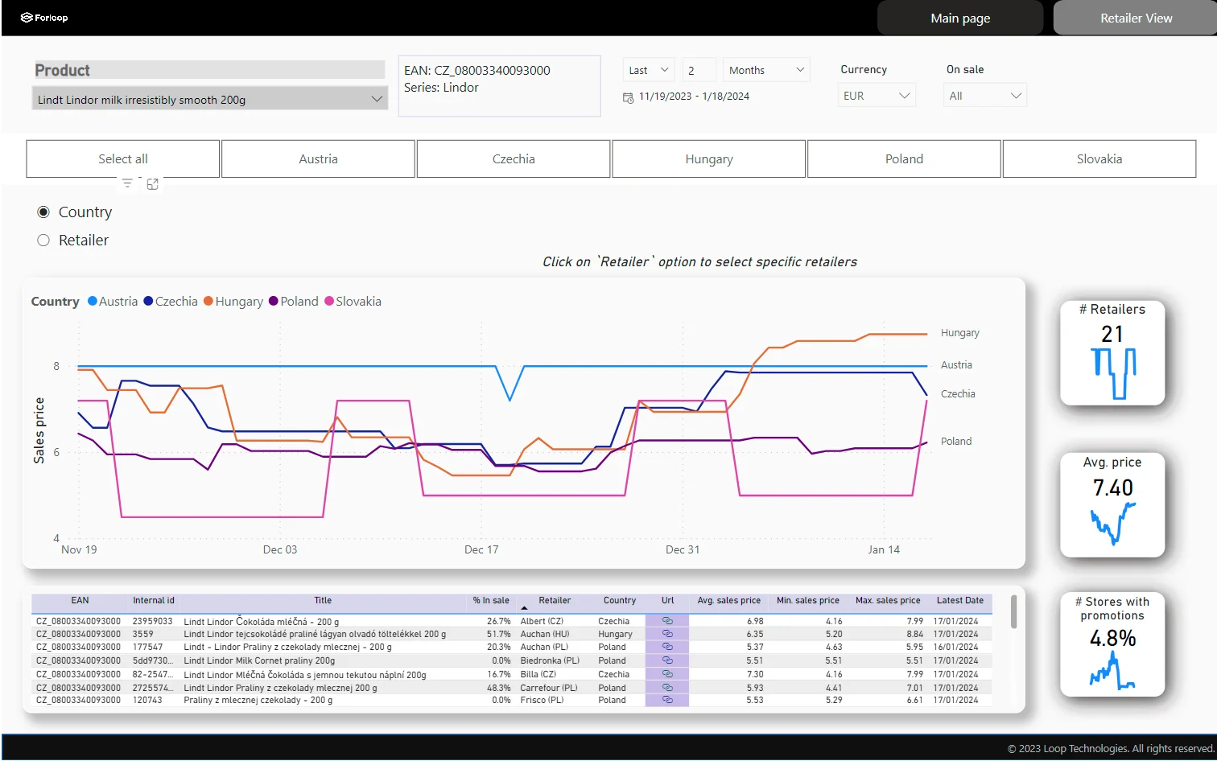Screen dimensions: 1217x761
Task: Select the # Retailers card sparkline
Action: [x=1113, y=373]
